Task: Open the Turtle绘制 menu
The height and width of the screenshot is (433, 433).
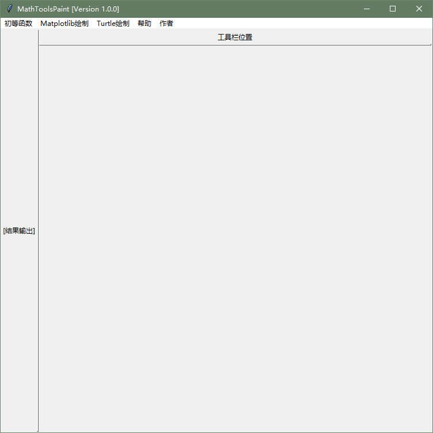Action: pos(113,24)
